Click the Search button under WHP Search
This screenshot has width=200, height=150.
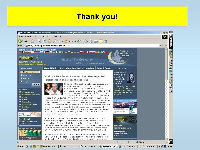tap(36, 84)
